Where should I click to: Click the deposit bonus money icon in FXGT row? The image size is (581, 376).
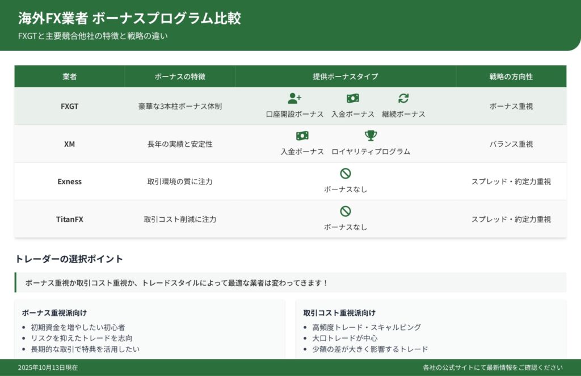click(x=353, y=98)
